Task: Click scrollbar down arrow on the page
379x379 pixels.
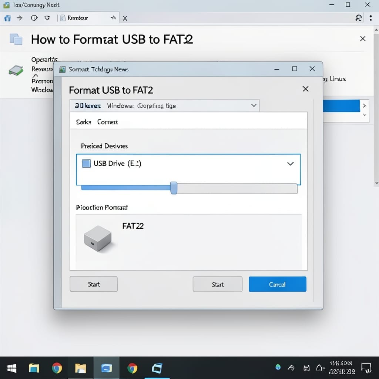Action: [376, 183]
